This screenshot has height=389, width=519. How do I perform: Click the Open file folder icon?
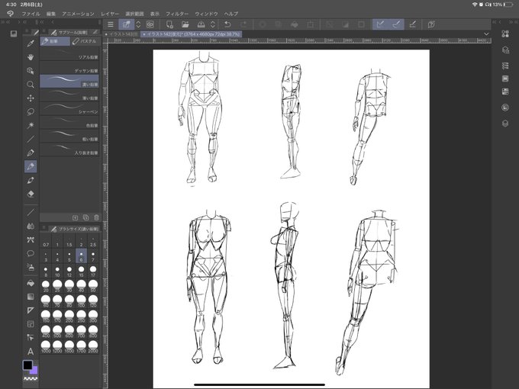point(185,24)
